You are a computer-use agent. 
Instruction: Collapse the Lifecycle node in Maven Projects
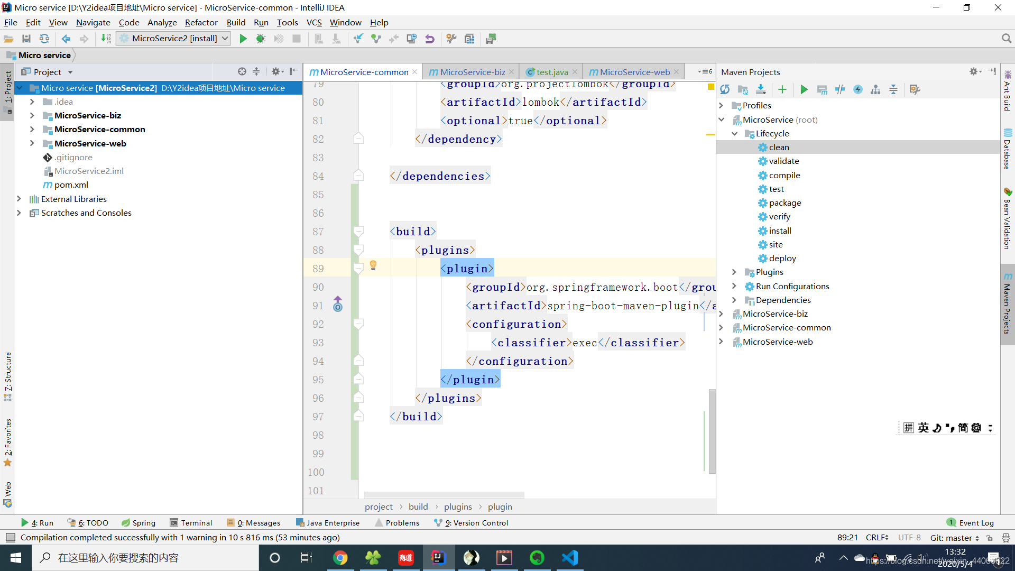[734, 133]
